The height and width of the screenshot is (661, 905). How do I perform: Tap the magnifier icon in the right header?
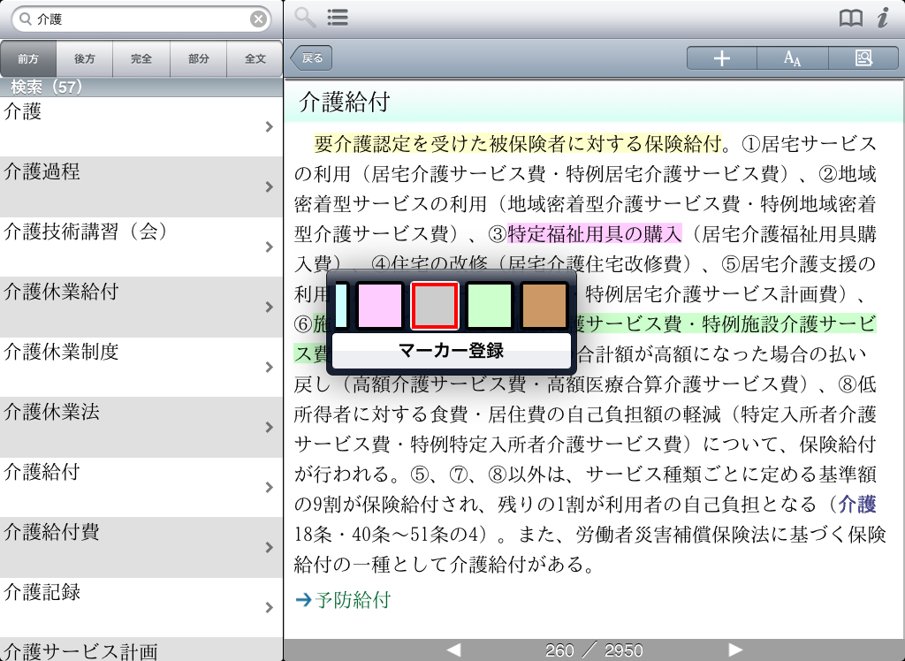point(305,18)
